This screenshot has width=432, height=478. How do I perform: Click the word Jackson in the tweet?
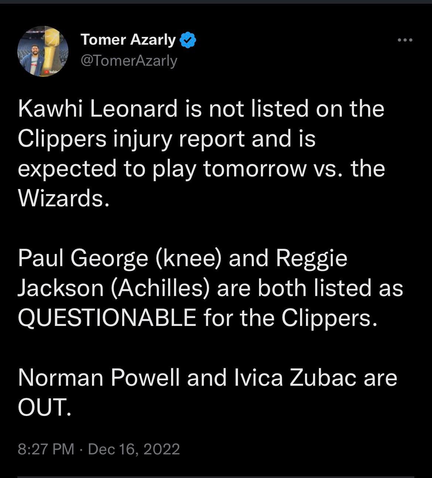coord(61,288)
